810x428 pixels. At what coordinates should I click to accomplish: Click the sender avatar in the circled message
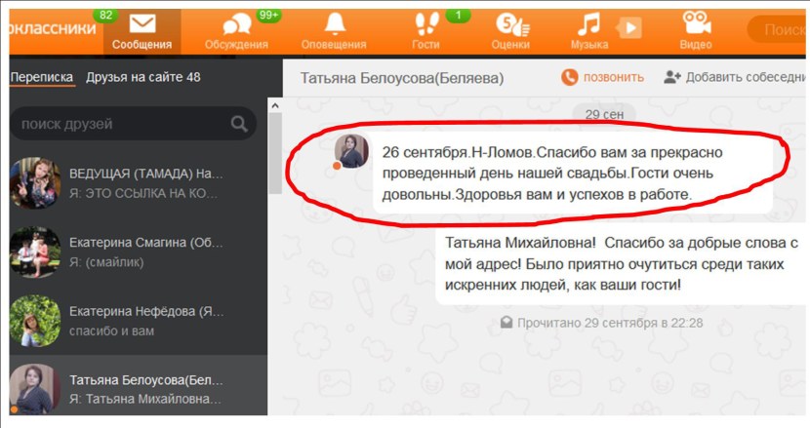click(351, 151)
